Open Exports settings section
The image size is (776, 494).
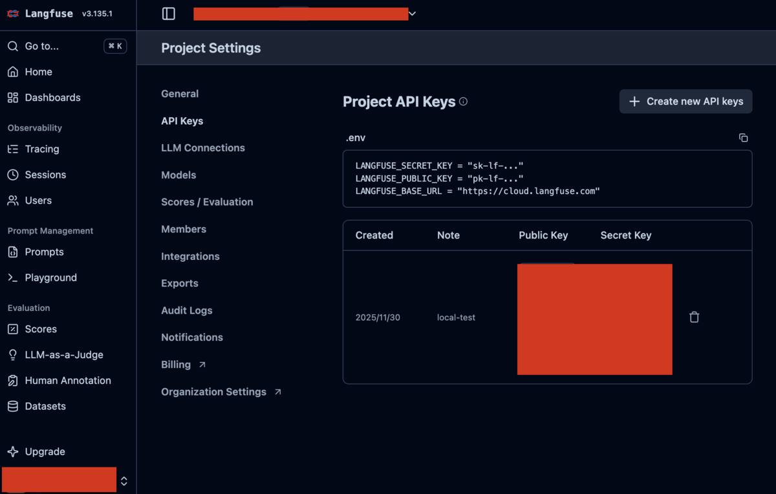click(180, 283)
